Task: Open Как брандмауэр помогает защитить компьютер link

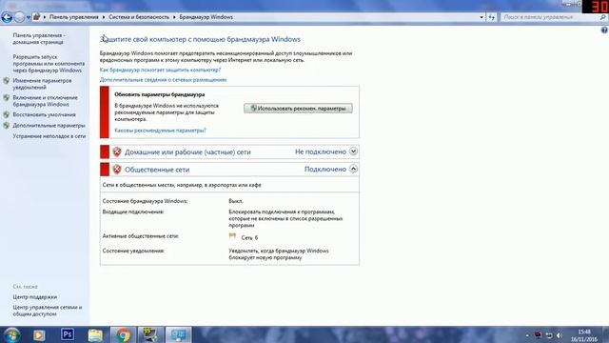Action: click(160, 70)
